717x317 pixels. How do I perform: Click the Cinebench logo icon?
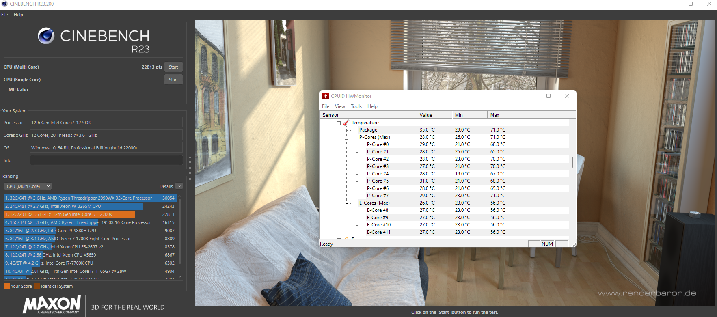click(x=46, y=36)
